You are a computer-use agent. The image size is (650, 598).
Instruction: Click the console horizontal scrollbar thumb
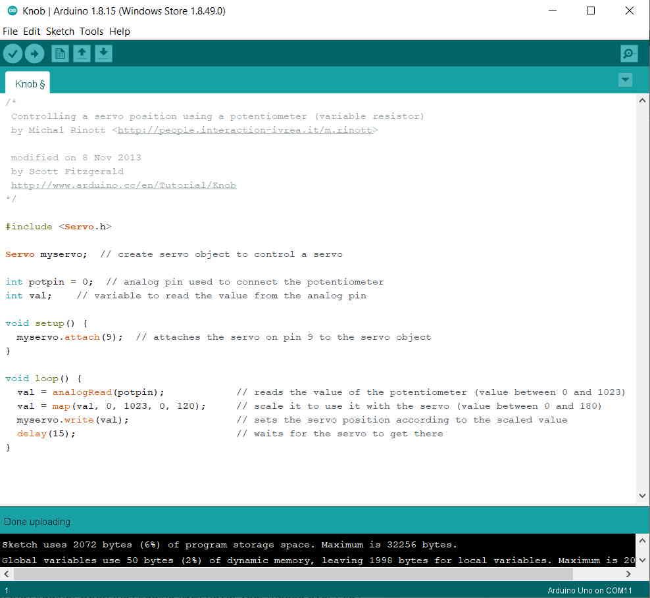pyautogui.click(x=293, y=574)
